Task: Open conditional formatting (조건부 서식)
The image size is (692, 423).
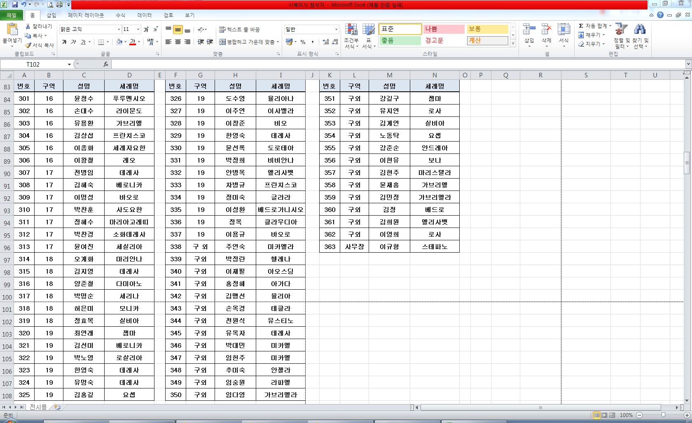Action: tap(351, 36)
